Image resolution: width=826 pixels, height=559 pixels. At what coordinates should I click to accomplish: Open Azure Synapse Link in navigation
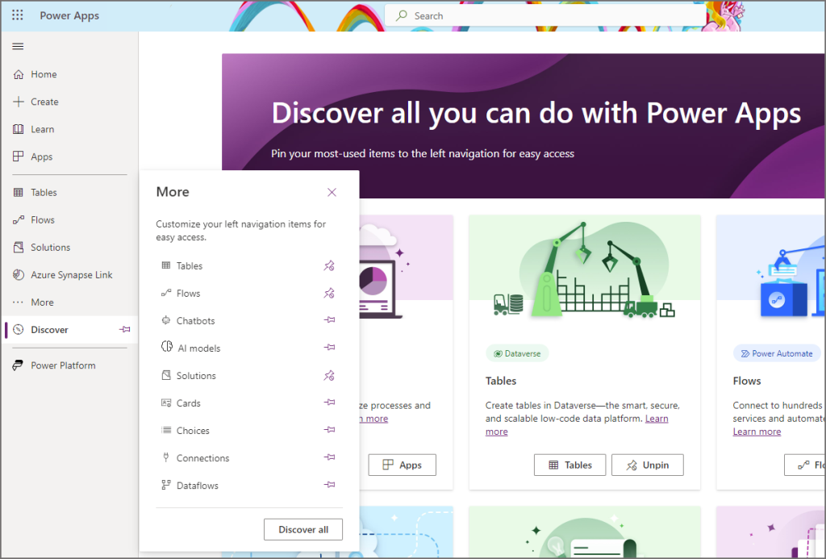click(69, 274)
